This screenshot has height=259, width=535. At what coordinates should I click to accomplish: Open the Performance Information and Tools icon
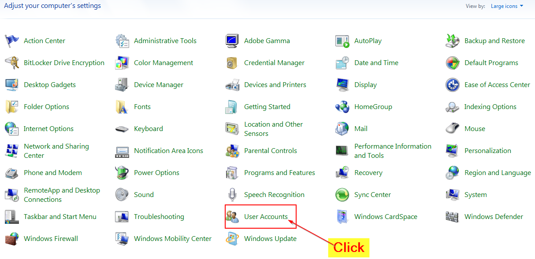coord(342,151)
